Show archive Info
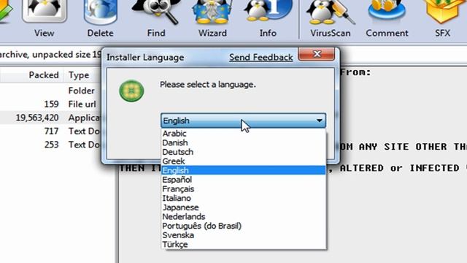This screenshot has height=263, width=467. pos(268,18)
